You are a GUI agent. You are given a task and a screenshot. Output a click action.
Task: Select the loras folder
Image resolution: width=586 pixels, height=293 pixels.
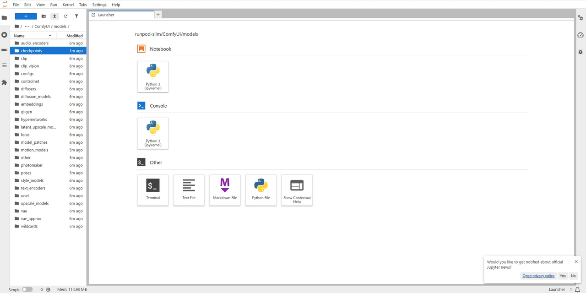pyautogui.click(x=48, y=135)
